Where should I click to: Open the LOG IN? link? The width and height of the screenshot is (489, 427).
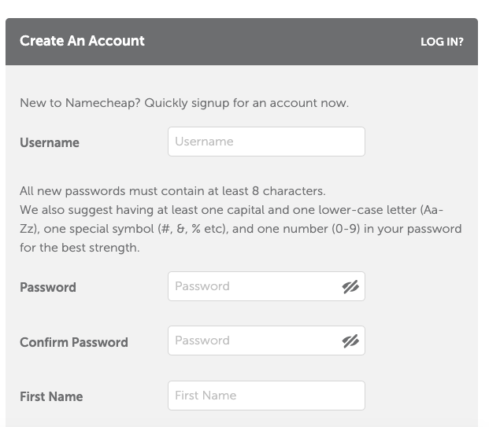pos(442,42)
